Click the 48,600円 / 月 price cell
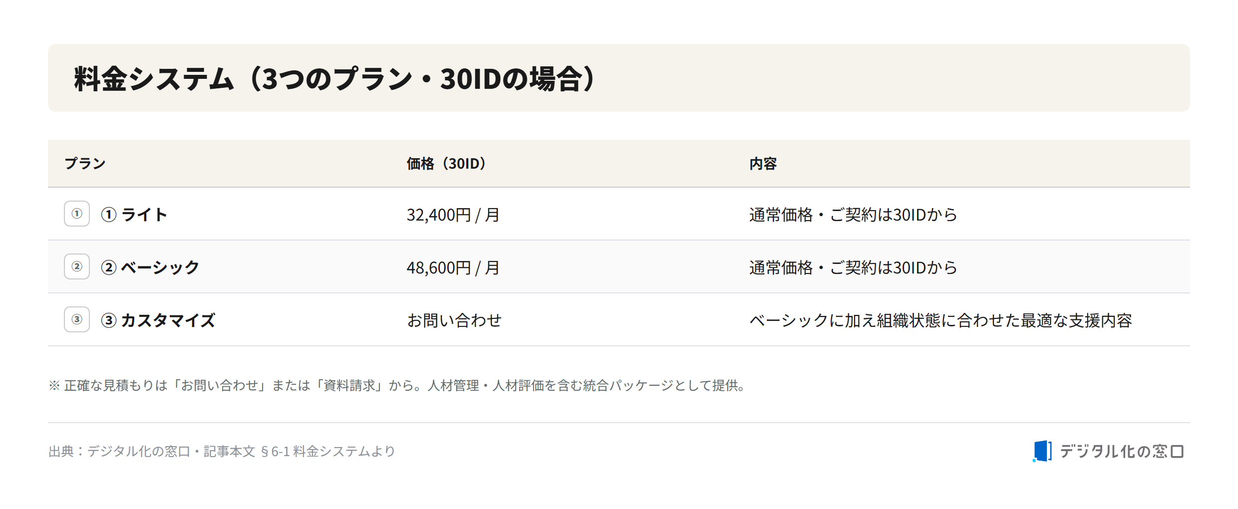1238x509 pixels. click(x=453, y=267)
